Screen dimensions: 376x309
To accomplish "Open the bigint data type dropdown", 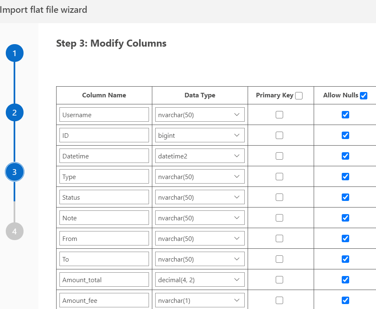I will [200, 135].
